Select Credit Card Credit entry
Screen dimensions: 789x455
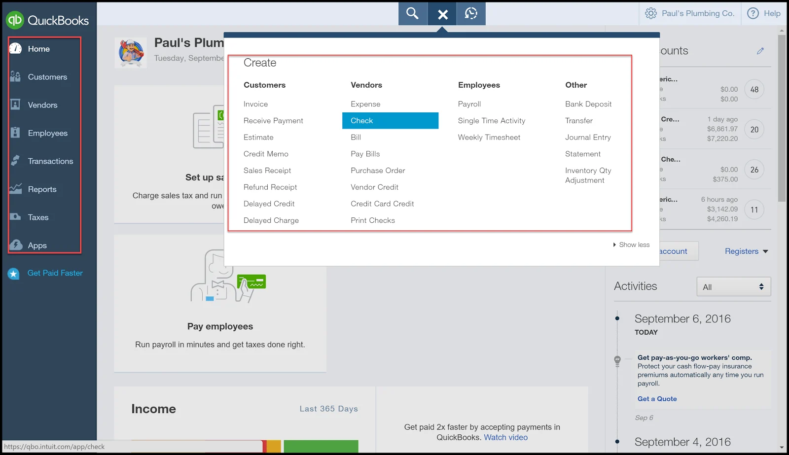coord(382,204)
